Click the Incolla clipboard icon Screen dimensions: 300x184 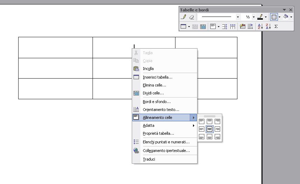point(136,69)
